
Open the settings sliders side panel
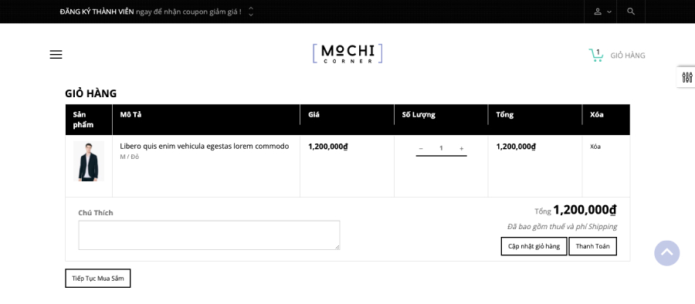[687, 78]
